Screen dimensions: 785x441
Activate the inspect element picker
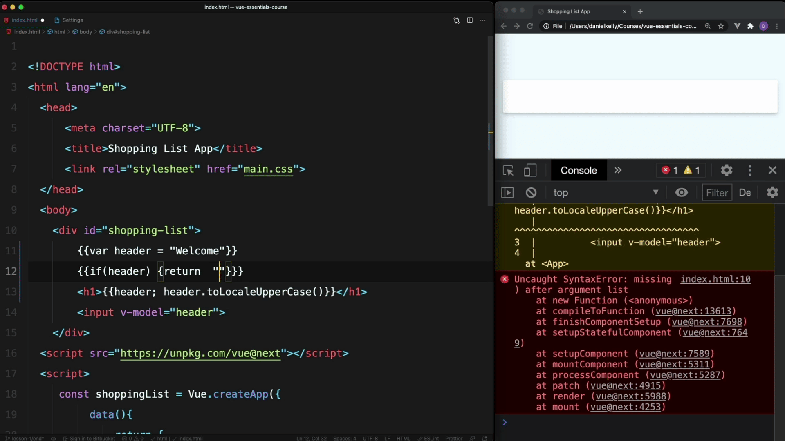[x=508, y=170]
